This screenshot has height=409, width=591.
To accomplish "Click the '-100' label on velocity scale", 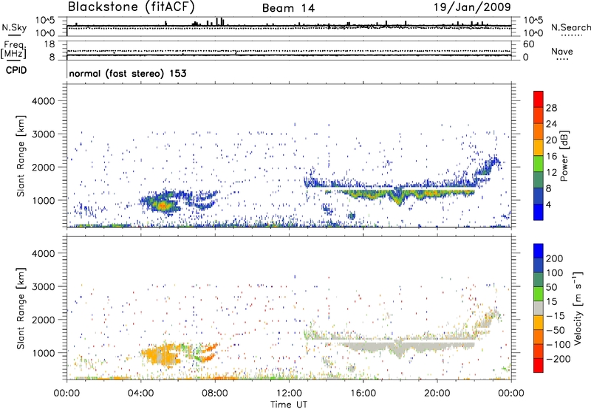I will [x=558, y=345].
